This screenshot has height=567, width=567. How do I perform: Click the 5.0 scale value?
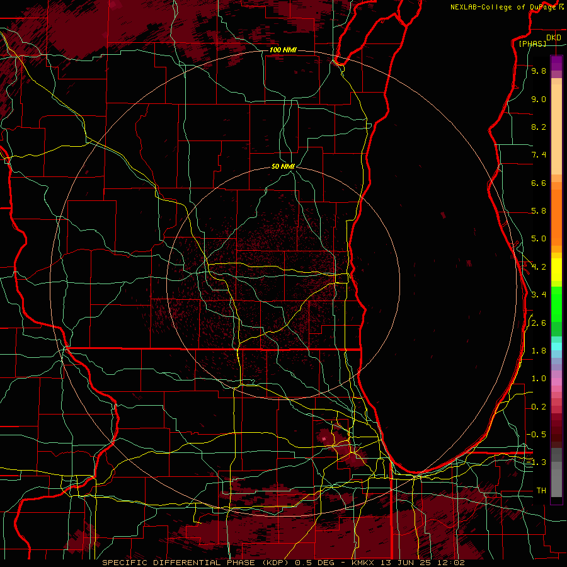[x=539, y=239]
